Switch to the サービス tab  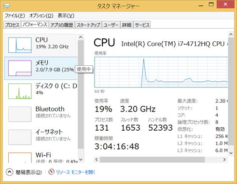(142, 25)
